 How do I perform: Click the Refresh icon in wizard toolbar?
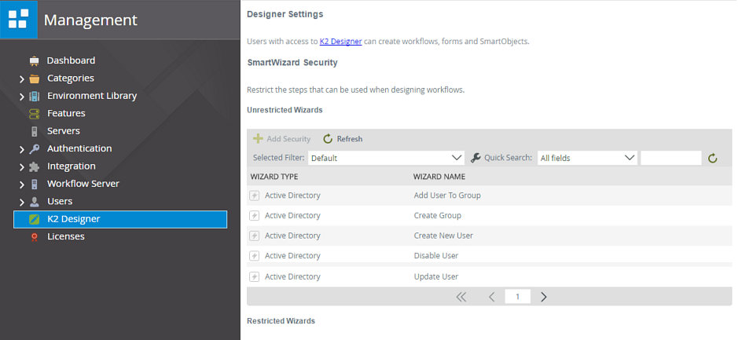329,139
